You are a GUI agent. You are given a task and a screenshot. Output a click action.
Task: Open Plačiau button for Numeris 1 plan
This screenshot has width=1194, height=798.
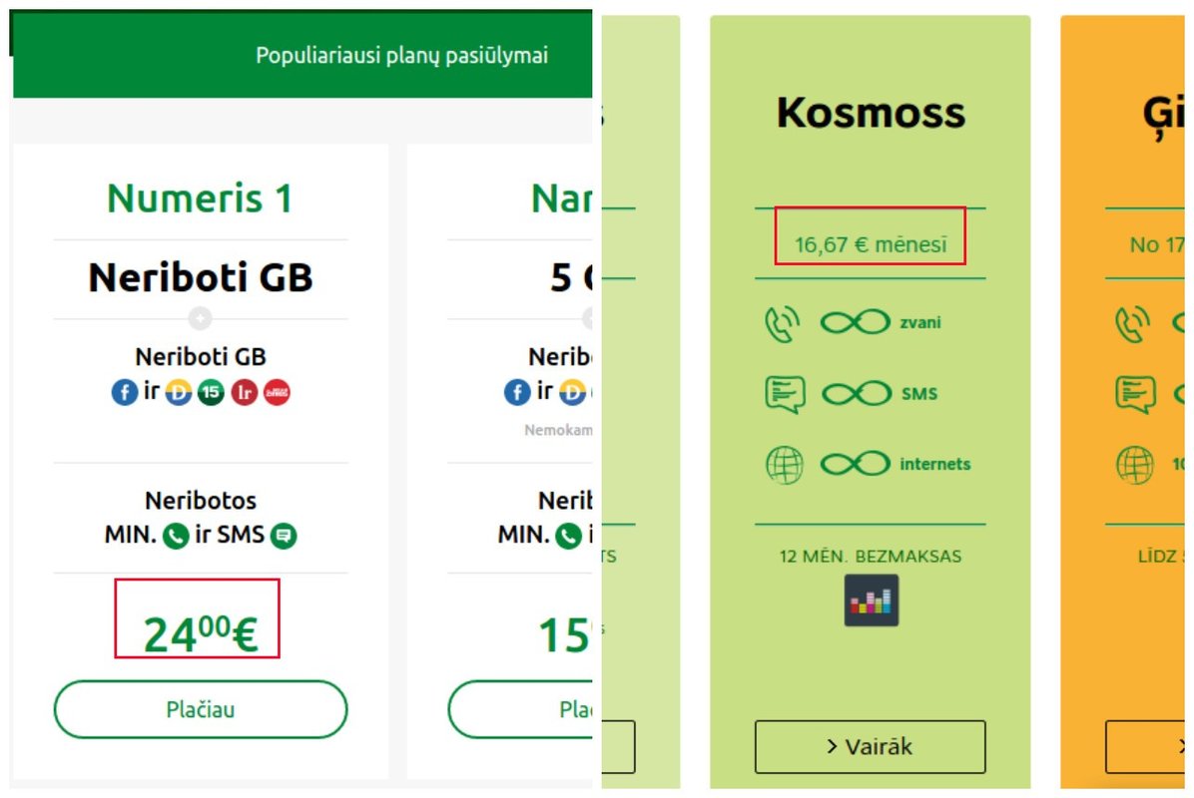201,709
